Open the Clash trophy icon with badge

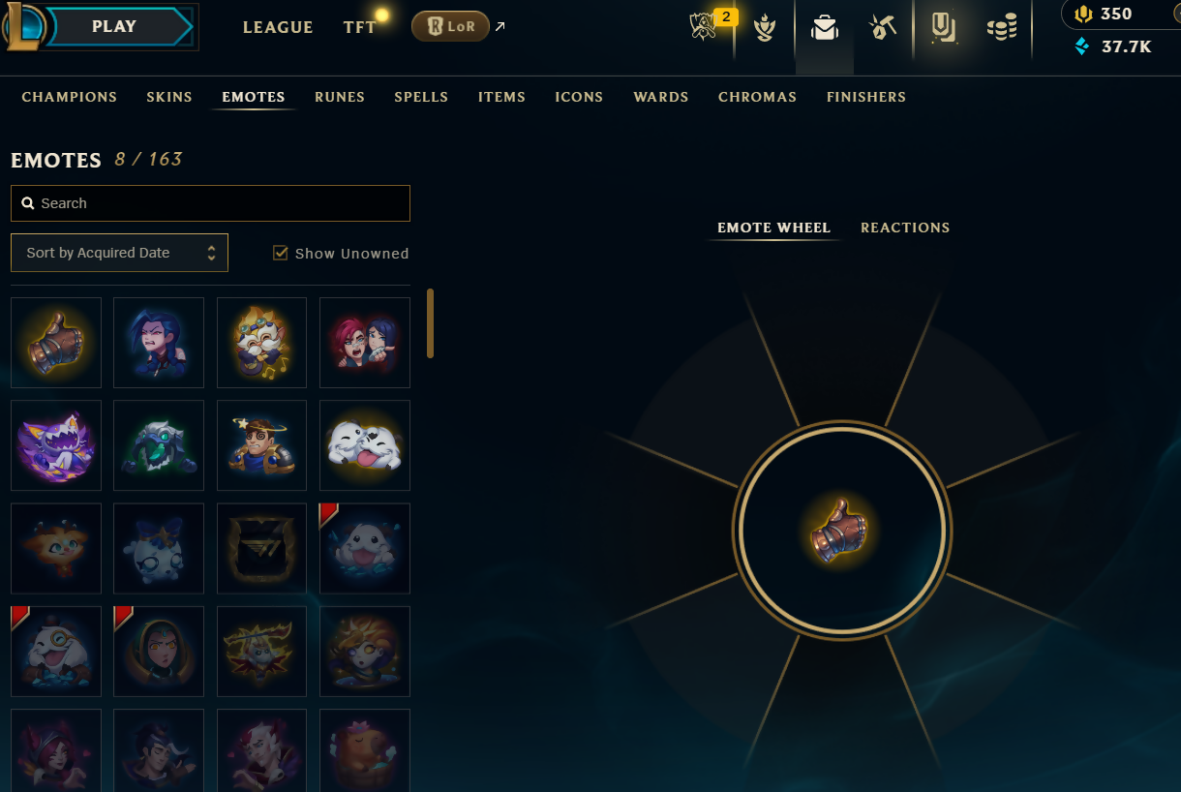coord(710,26)
